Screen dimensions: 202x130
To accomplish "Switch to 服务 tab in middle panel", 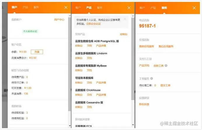I will click(100, 8).
